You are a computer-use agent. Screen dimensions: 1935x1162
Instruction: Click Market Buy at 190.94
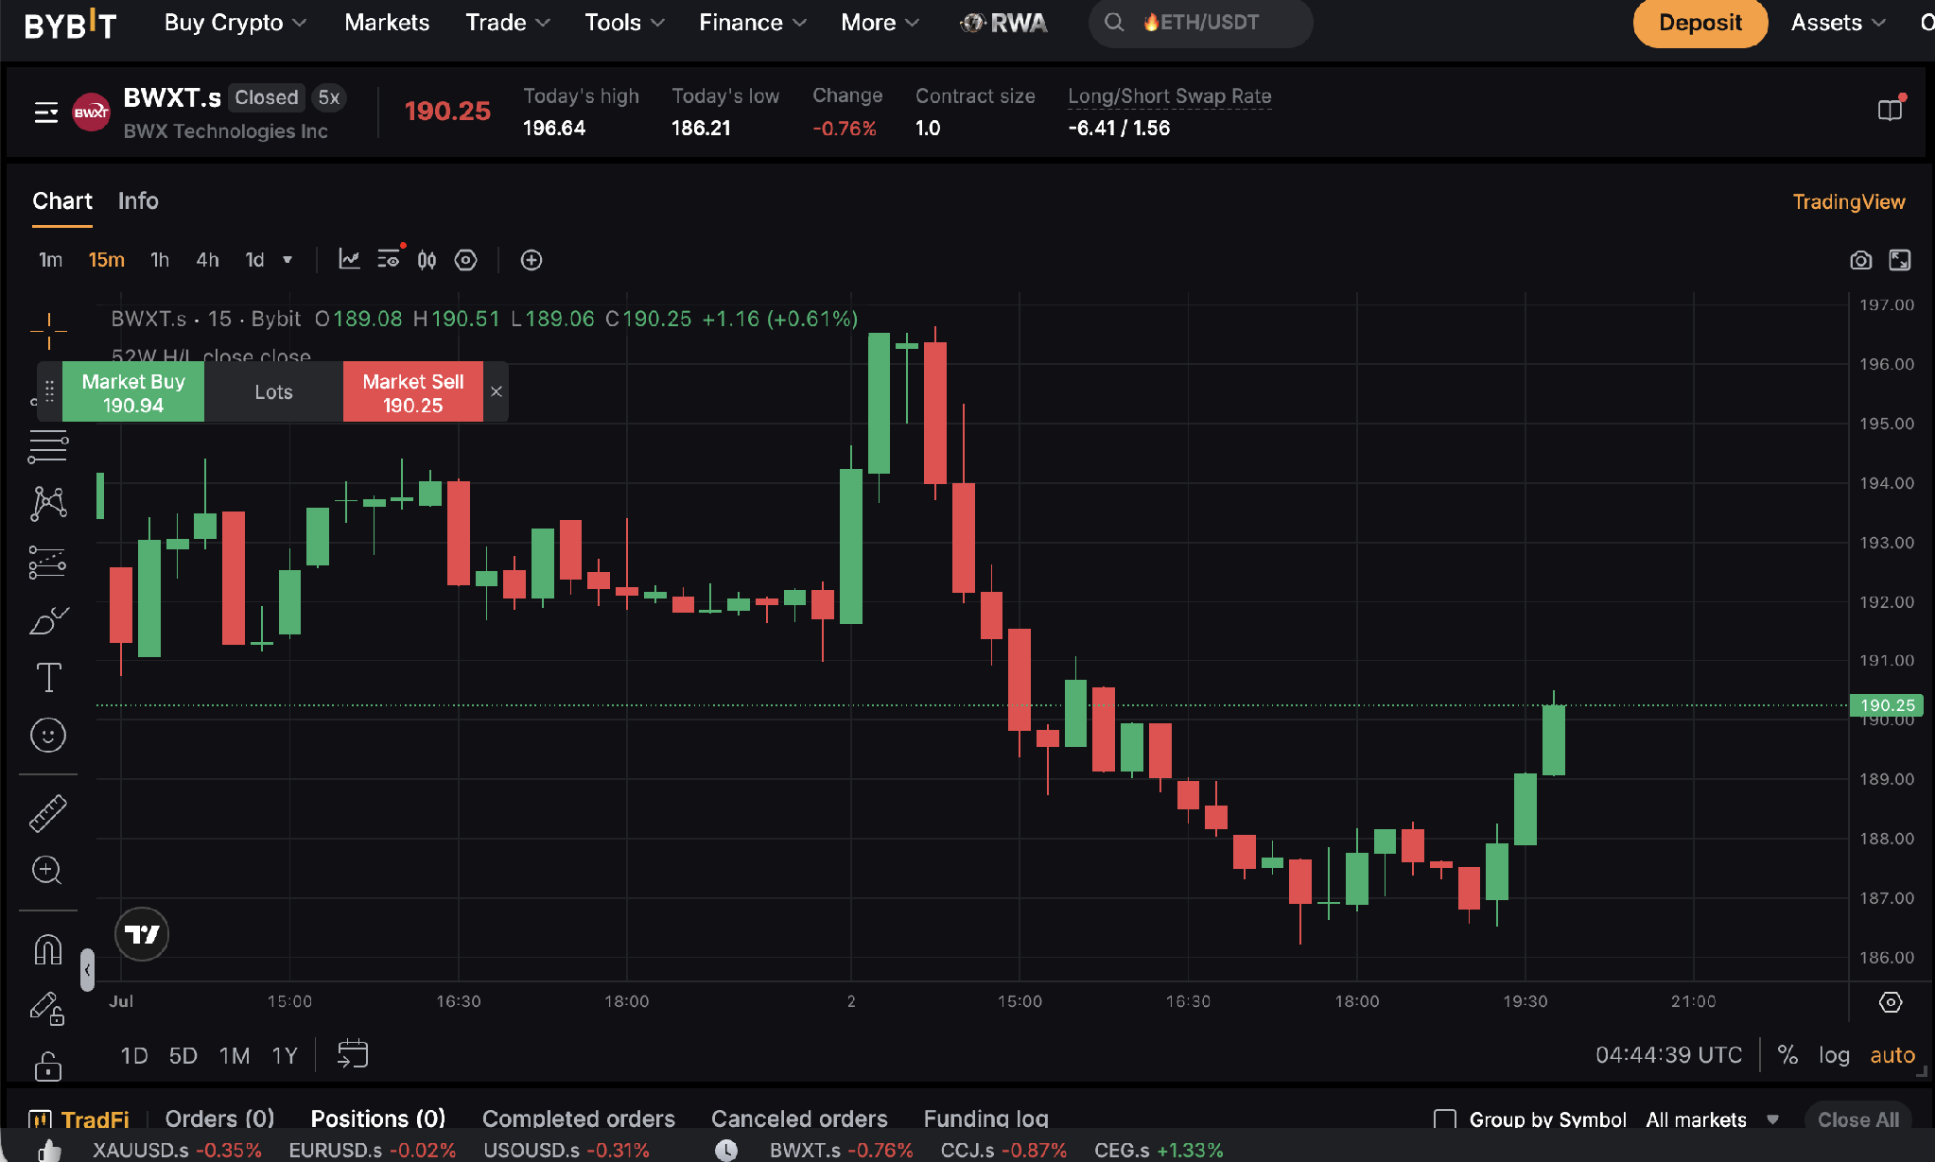pos(133,392)
